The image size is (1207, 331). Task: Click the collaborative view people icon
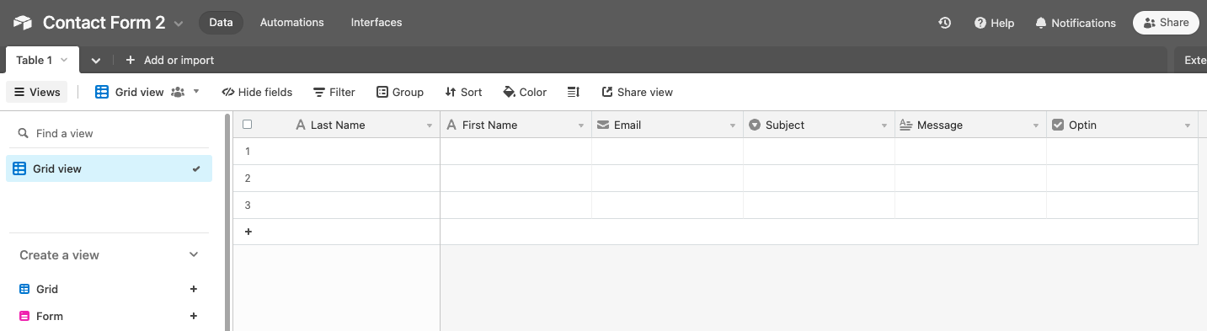[x=177, y=92]
